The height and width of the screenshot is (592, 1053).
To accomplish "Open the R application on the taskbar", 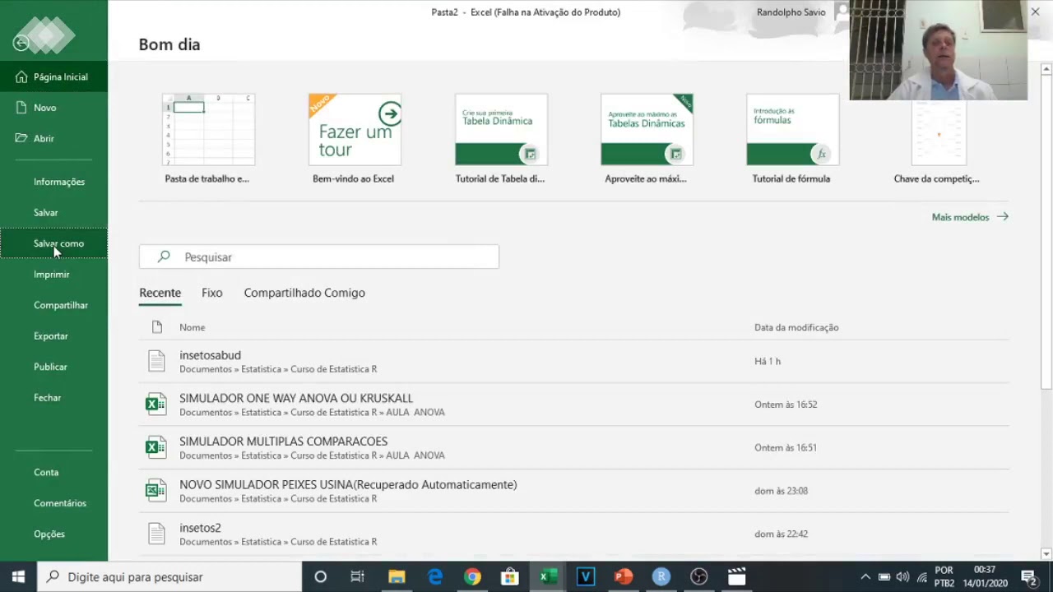I will 661,576.
